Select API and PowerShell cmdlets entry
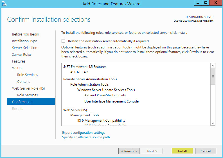223x158 pixels. 105,95
